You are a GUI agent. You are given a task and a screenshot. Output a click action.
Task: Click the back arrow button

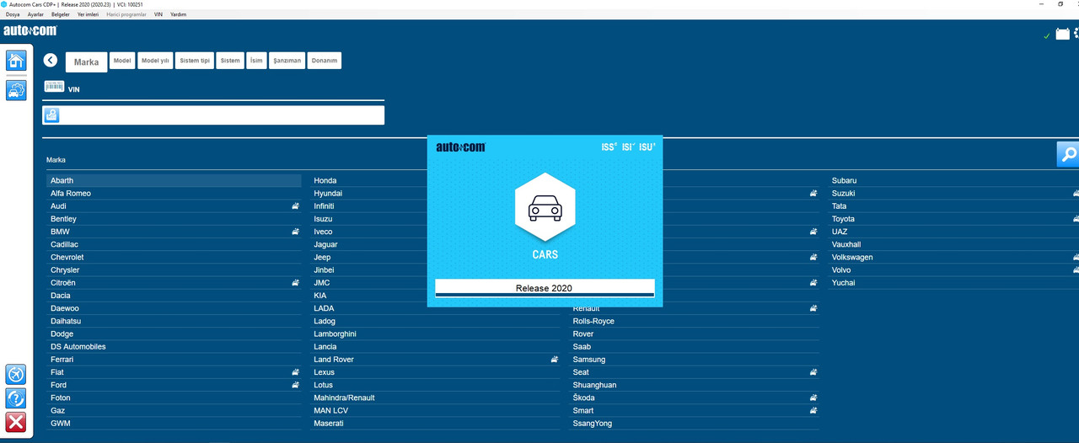(51, 61)
